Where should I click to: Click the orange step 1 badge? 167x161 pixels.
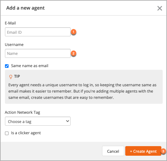click(x=74, y=32)
